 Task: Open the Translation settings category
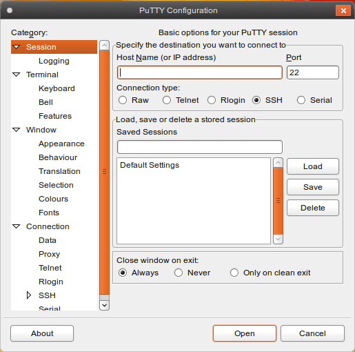[59, 171]
